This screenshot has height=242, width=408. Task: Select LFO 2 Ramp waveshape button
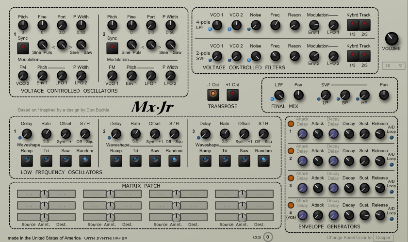tap(116, 161)
